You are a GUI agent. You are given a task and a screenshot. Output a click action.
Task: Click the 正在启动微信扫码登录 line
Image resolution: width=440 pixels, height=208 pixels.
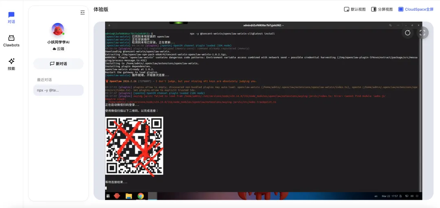122,105
